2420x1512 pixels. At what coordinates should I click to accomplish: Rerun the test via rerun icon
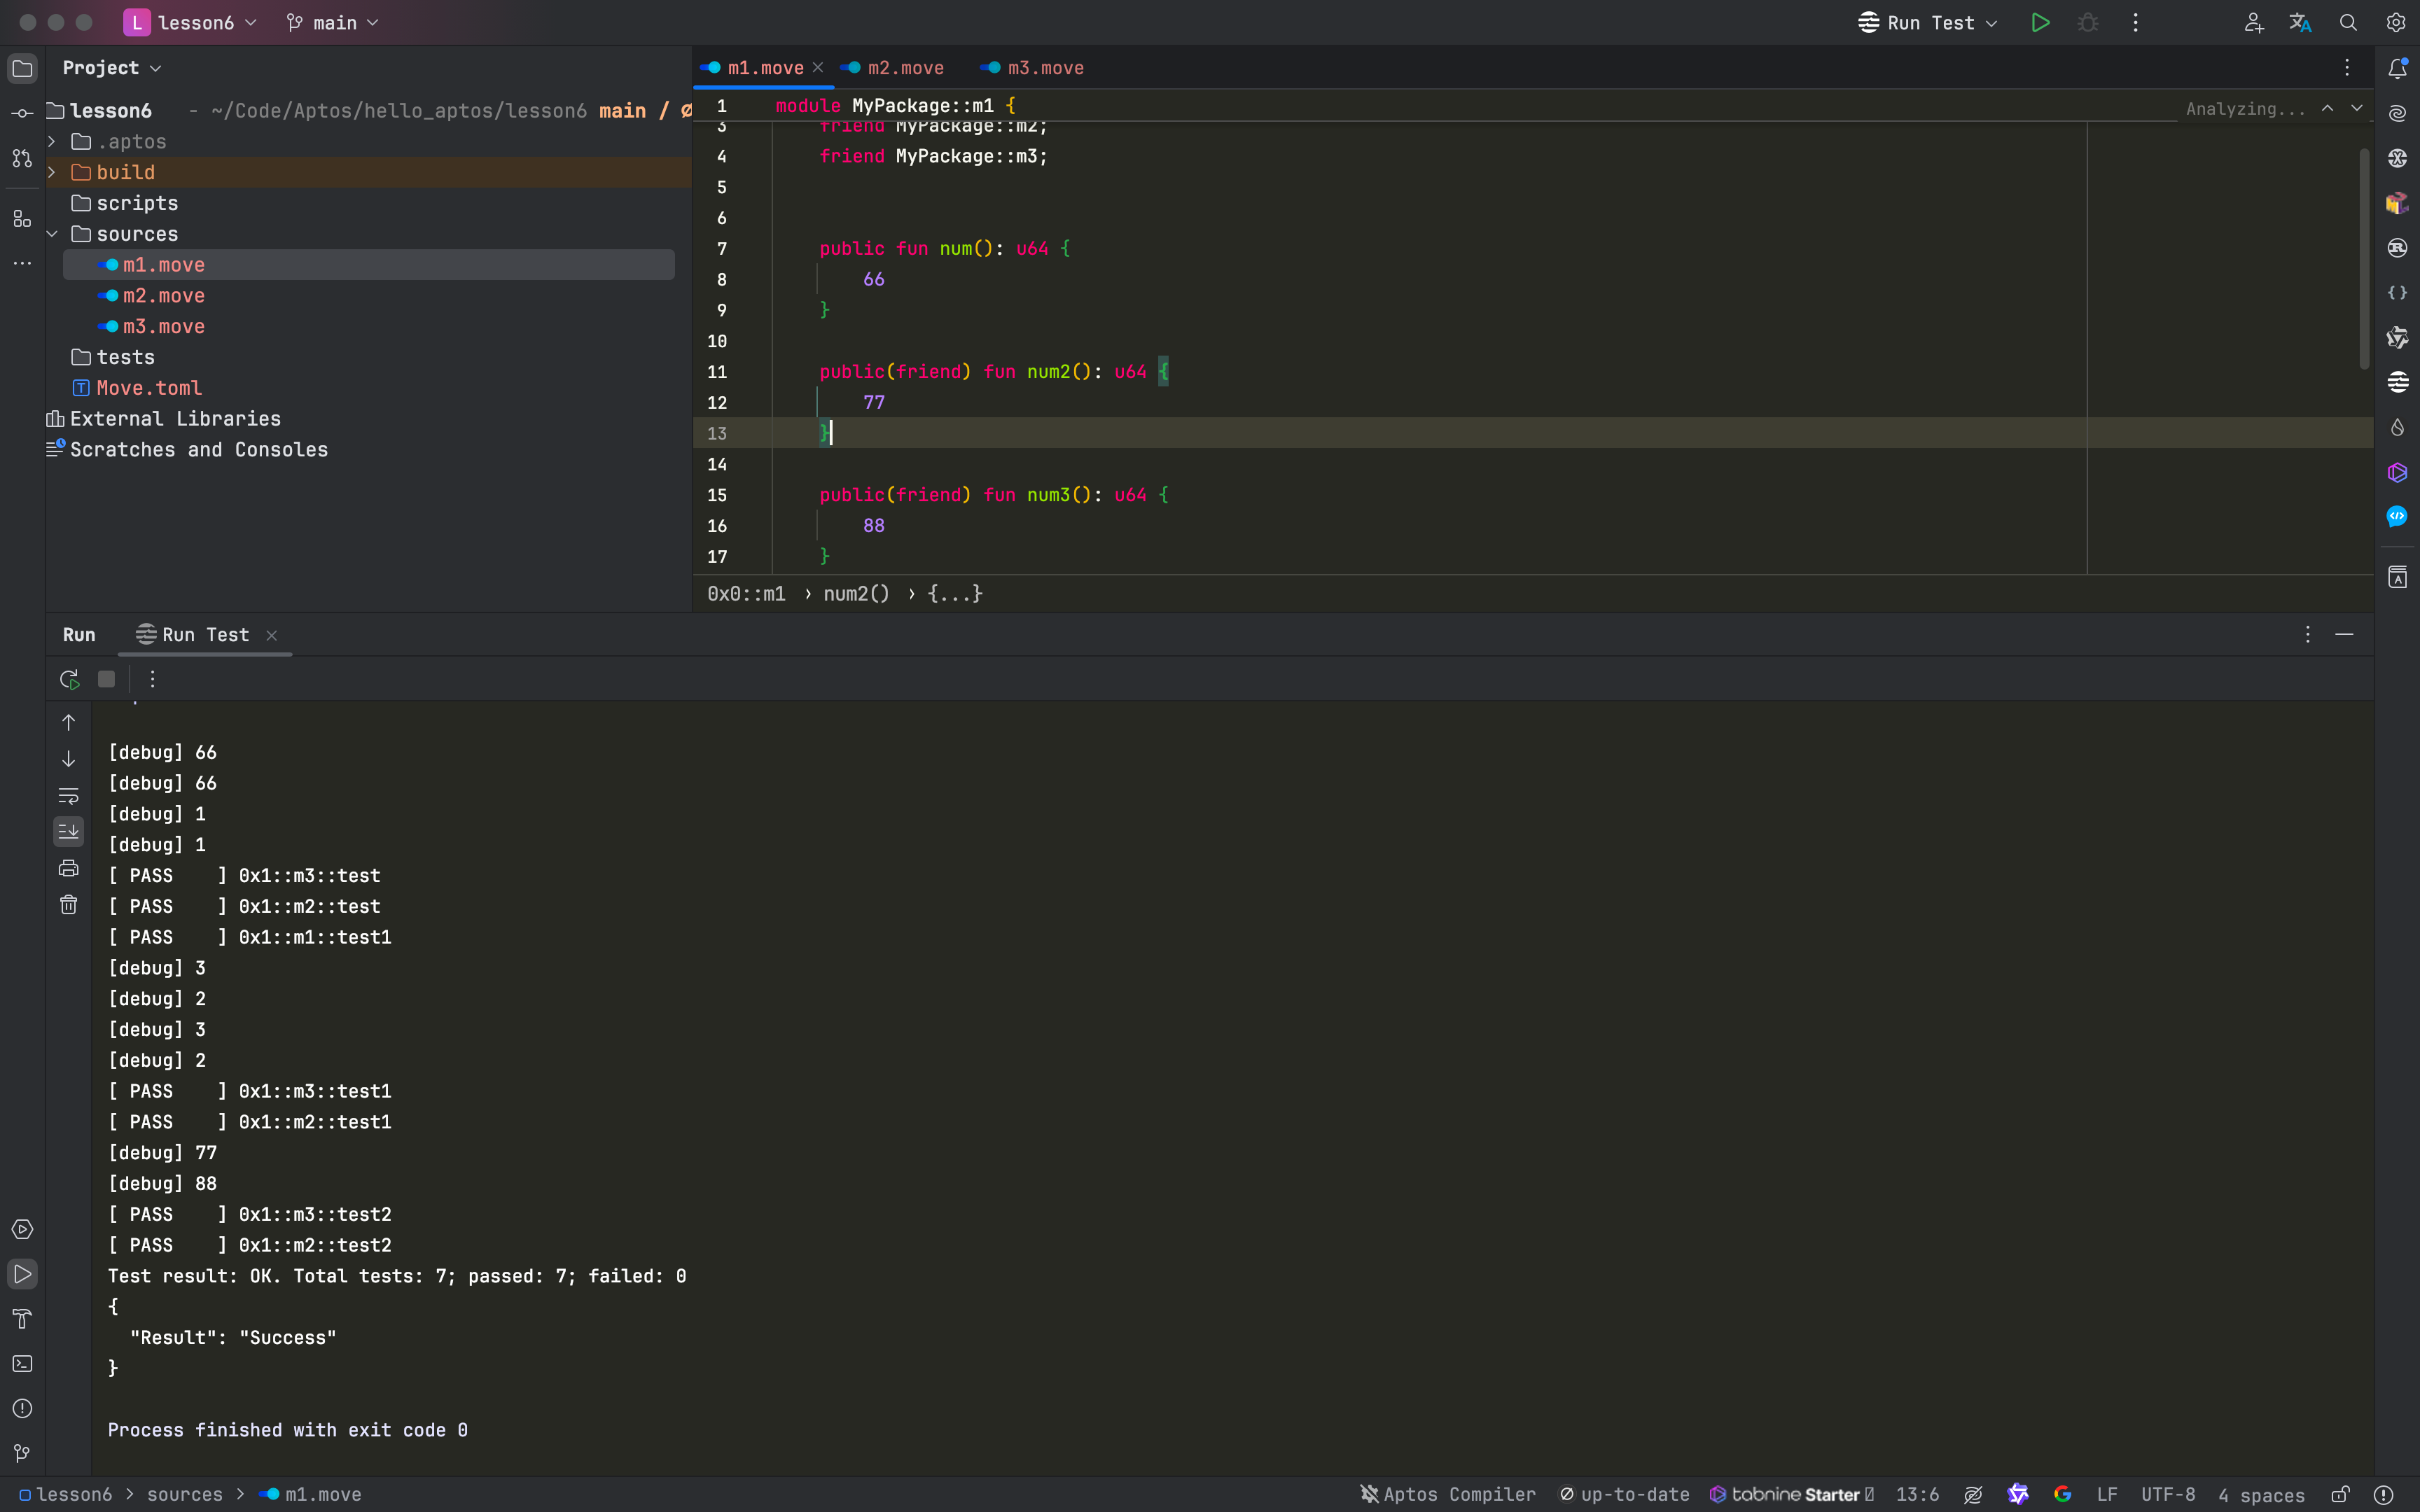[x=69, y=679]
